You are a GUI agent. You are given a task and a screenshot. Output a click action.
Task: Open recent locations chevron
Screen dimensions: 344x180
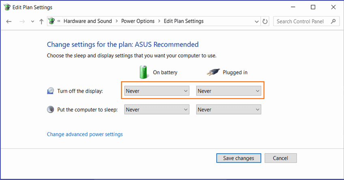32,22
